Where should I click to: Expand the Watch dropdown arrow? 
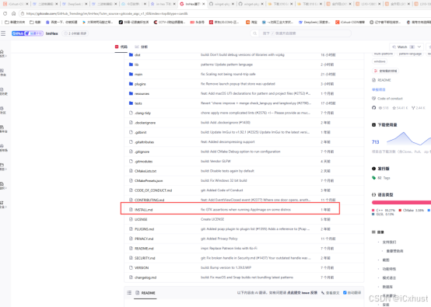coord(419,47)
